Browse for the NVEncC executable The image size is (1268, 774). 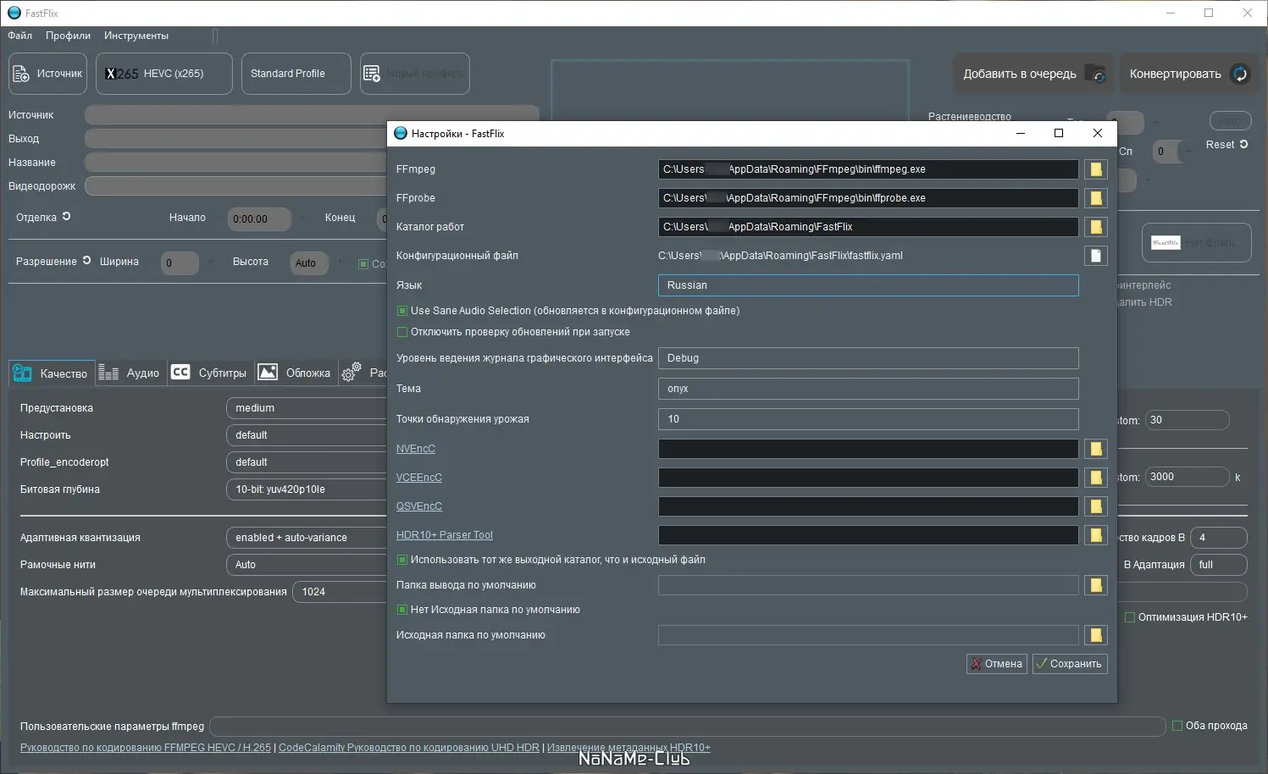pyautogui.click(x=1096, y=449)
